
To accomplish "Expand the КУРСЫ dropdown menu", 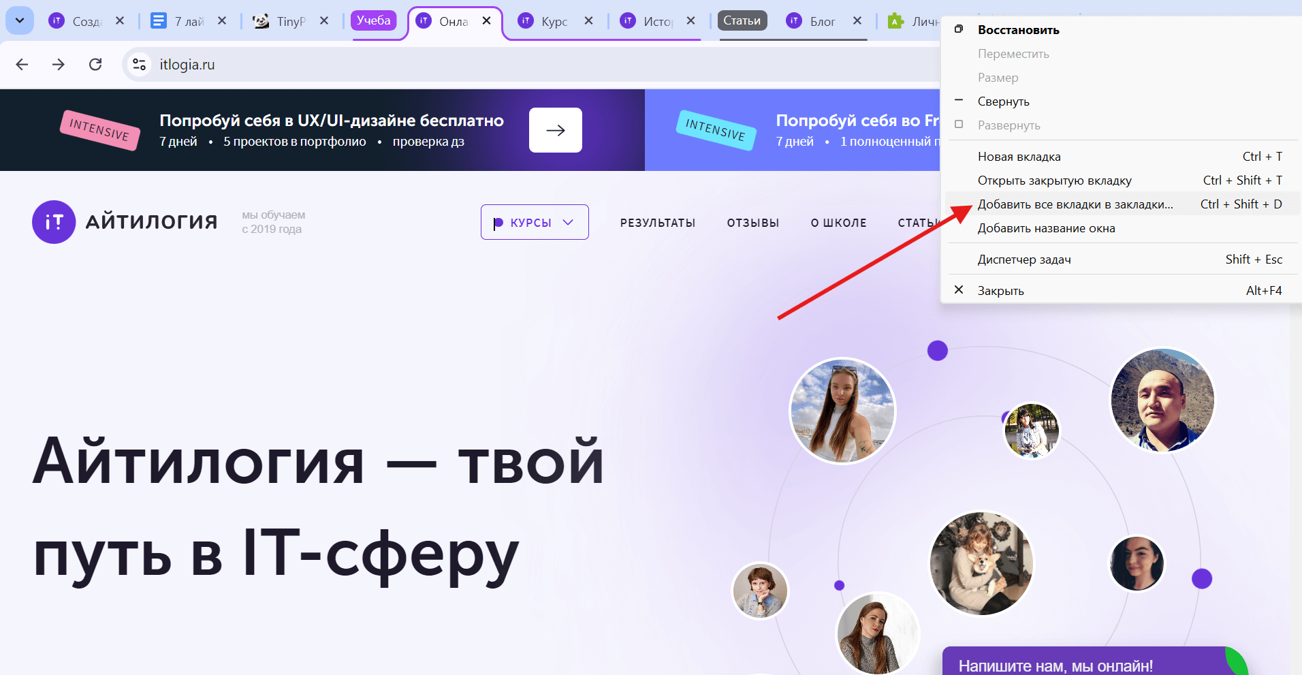I will coord(535,222).
